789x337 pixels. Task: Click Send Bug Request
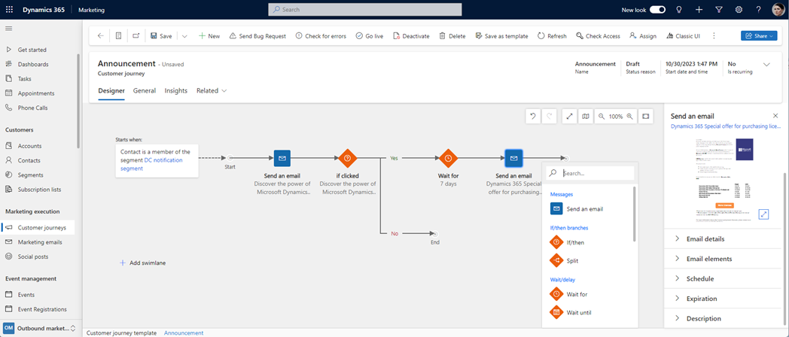[257, 36]
